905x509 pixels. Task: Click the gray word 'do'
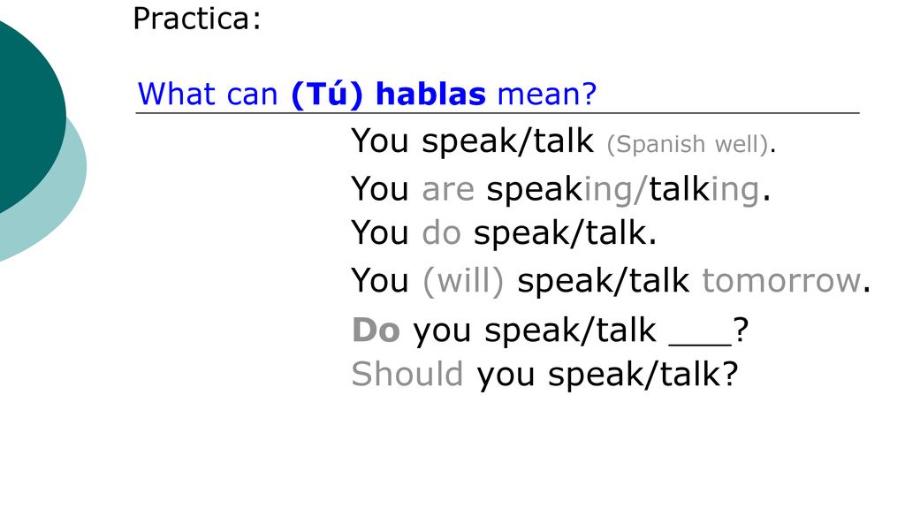[442, 233]
